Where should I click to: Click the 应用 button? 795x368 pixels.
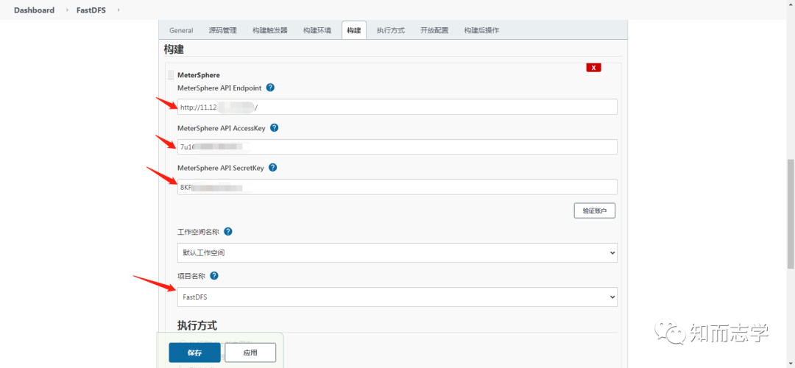click(x=250, y=353)
